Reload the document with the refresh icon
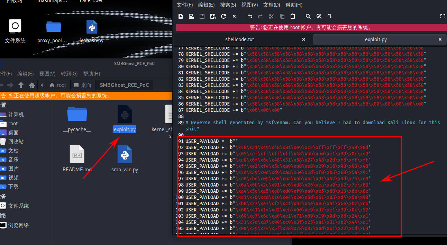 pyautogui.click(x=223, y=16)
